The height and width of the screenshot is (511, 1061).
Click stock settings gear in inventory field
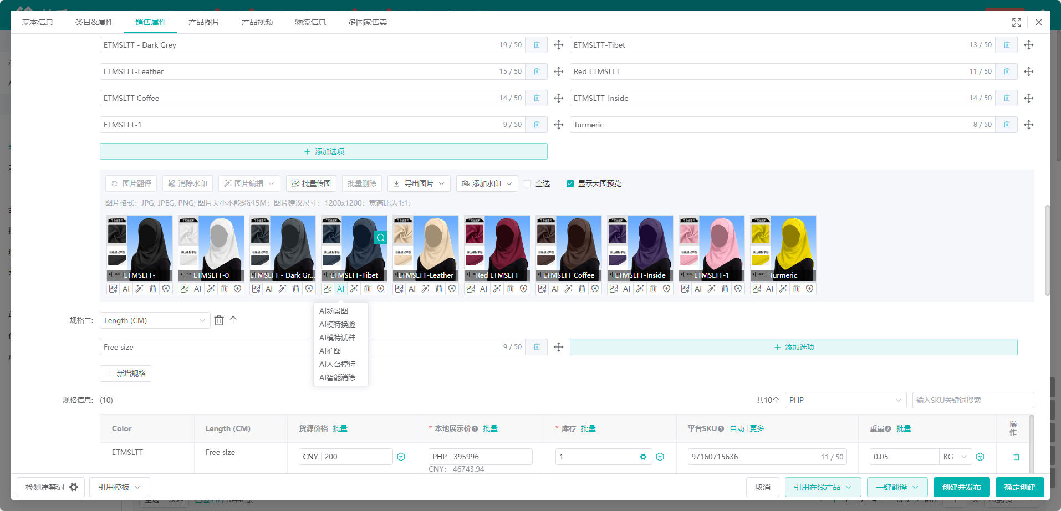coord(643,457)
